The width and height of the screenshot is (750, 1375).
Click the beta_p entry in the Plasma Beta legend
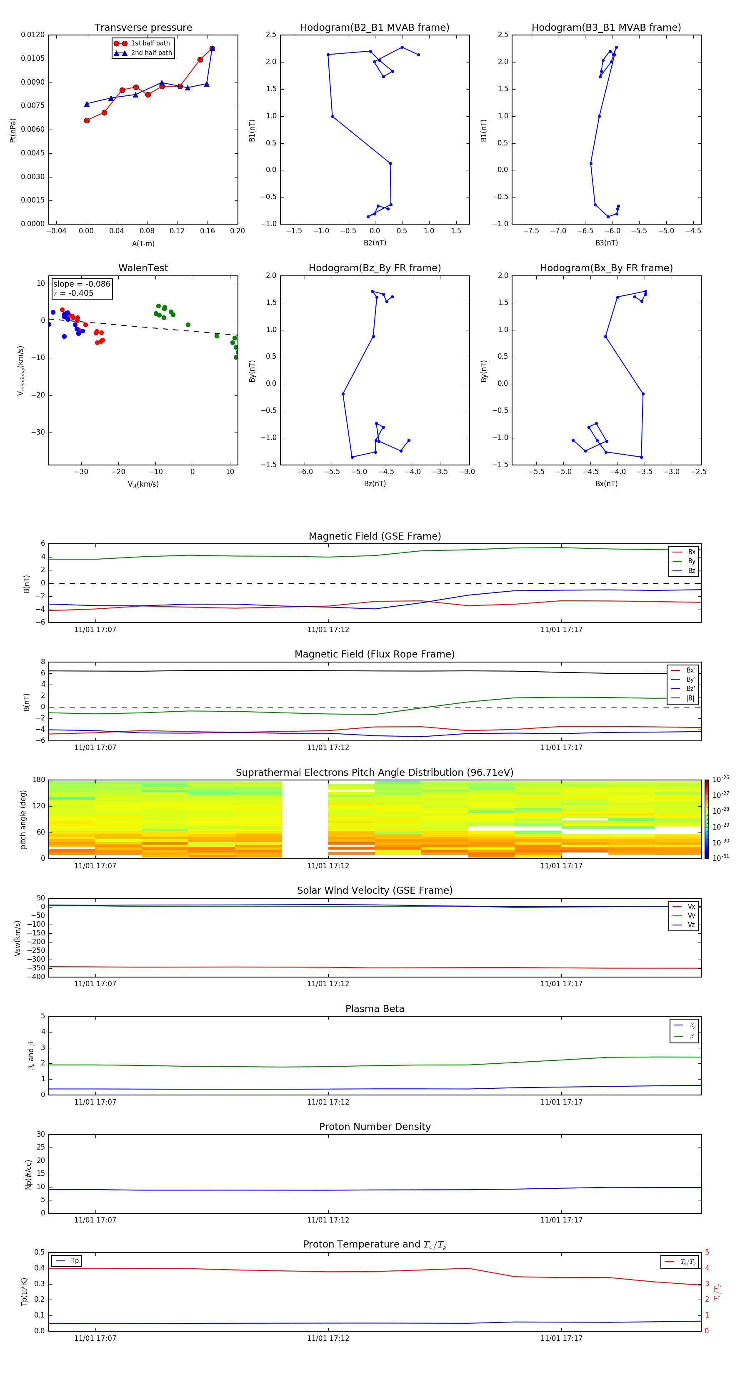point(684,1025)
